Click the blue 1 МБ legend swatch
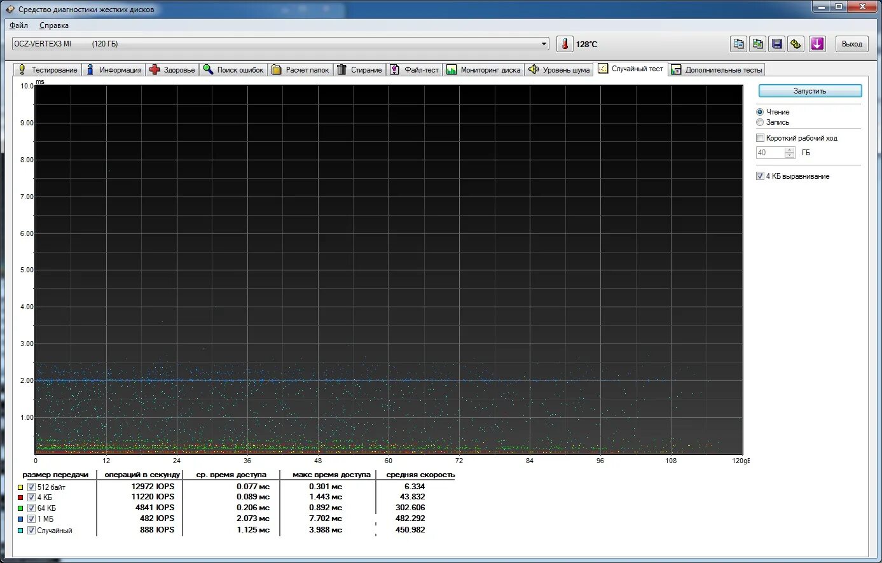 click(21, 520)
